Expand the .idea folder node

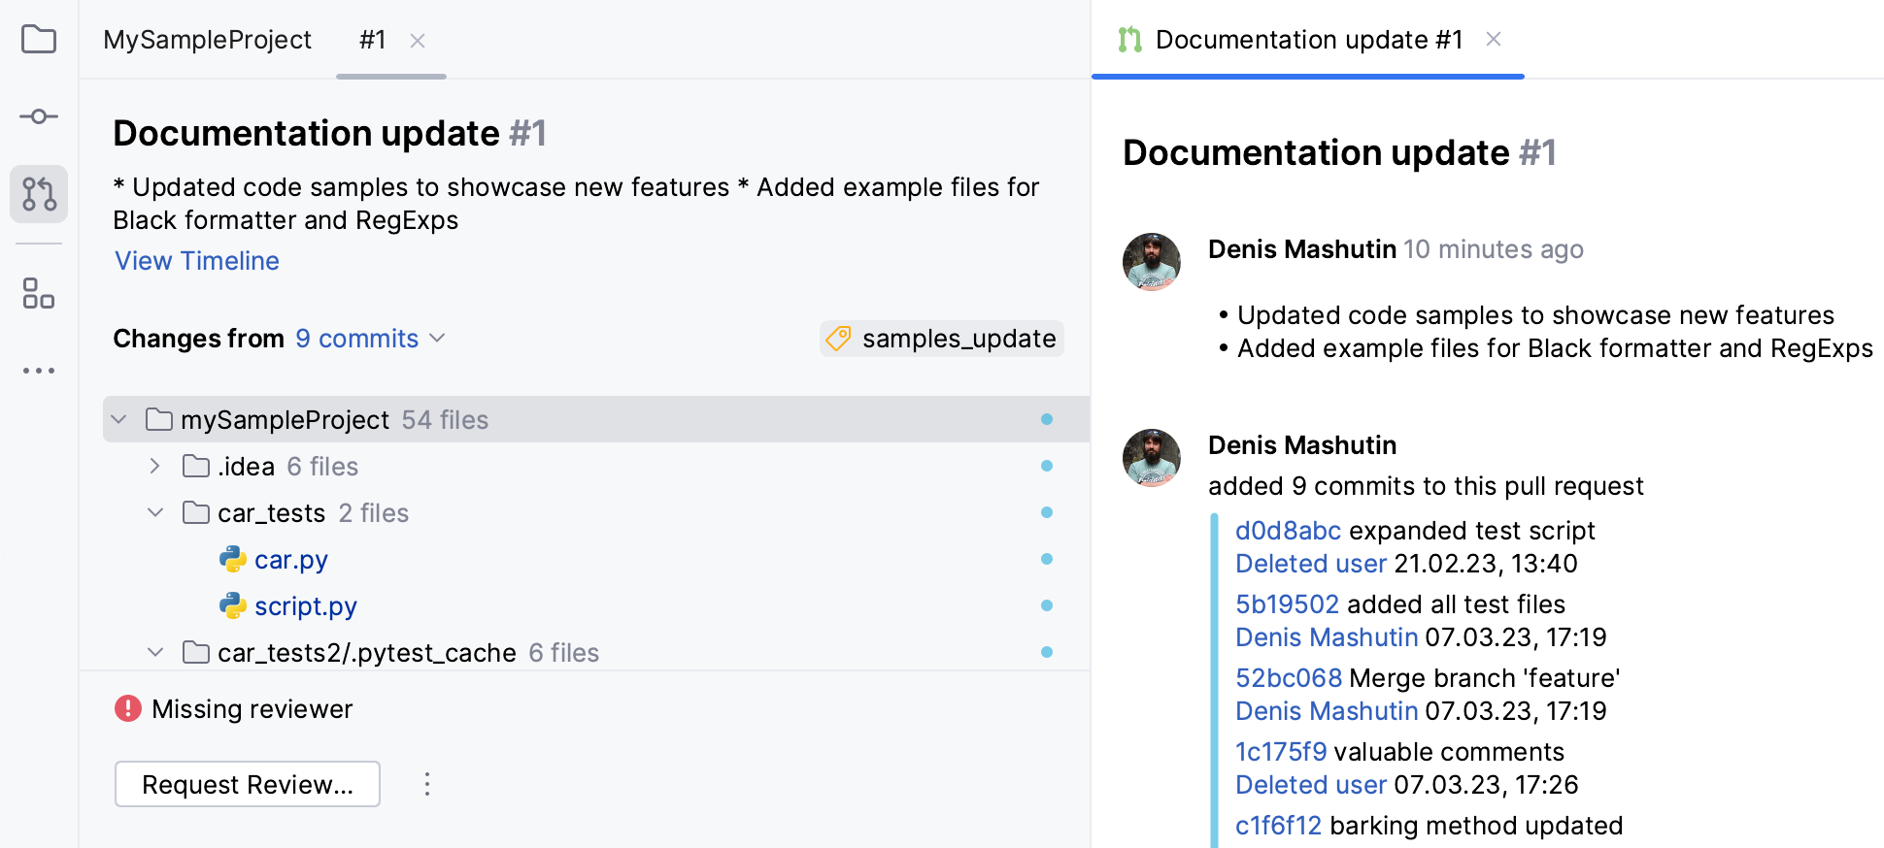click(x=155, y=466)
